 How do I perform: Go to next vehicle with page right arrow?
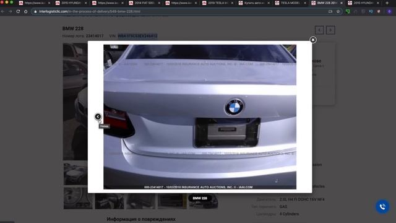coord(330,30)
